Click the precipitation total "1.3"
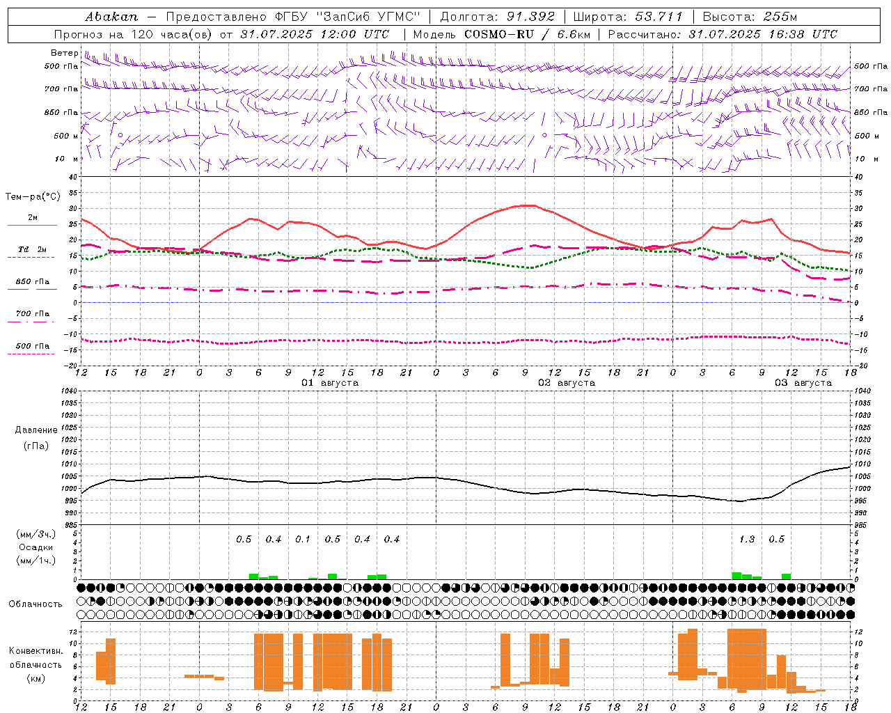The image size is (891, 713). coord(747,540)
